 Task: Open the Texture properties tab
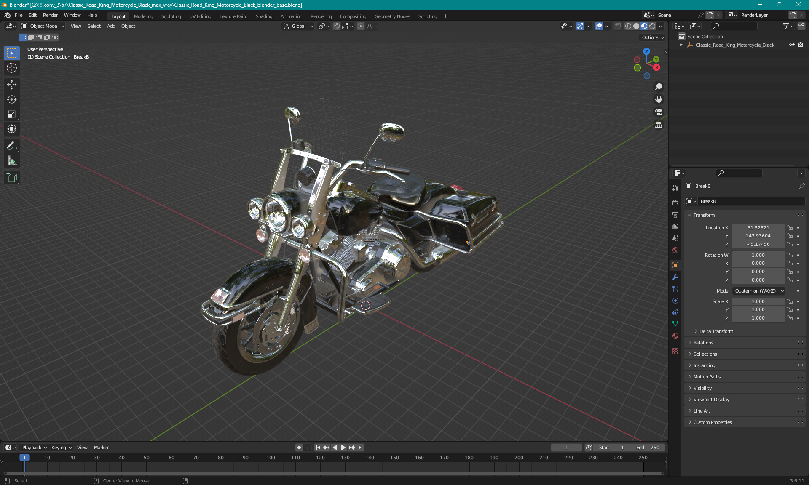[x=675, y=351]
